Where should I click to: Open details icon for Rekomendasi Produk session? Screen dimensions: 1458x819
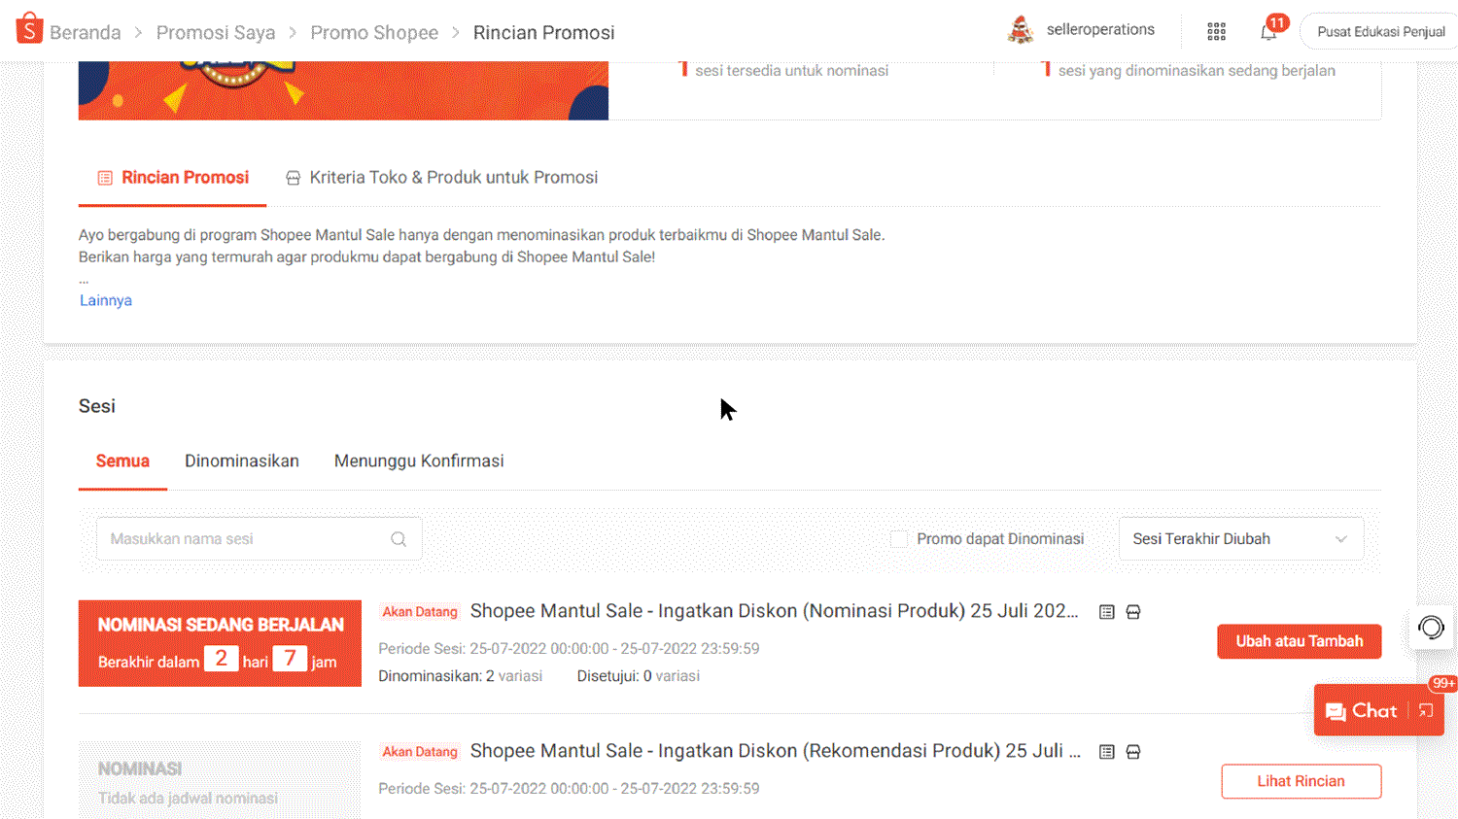point(1106,752)
